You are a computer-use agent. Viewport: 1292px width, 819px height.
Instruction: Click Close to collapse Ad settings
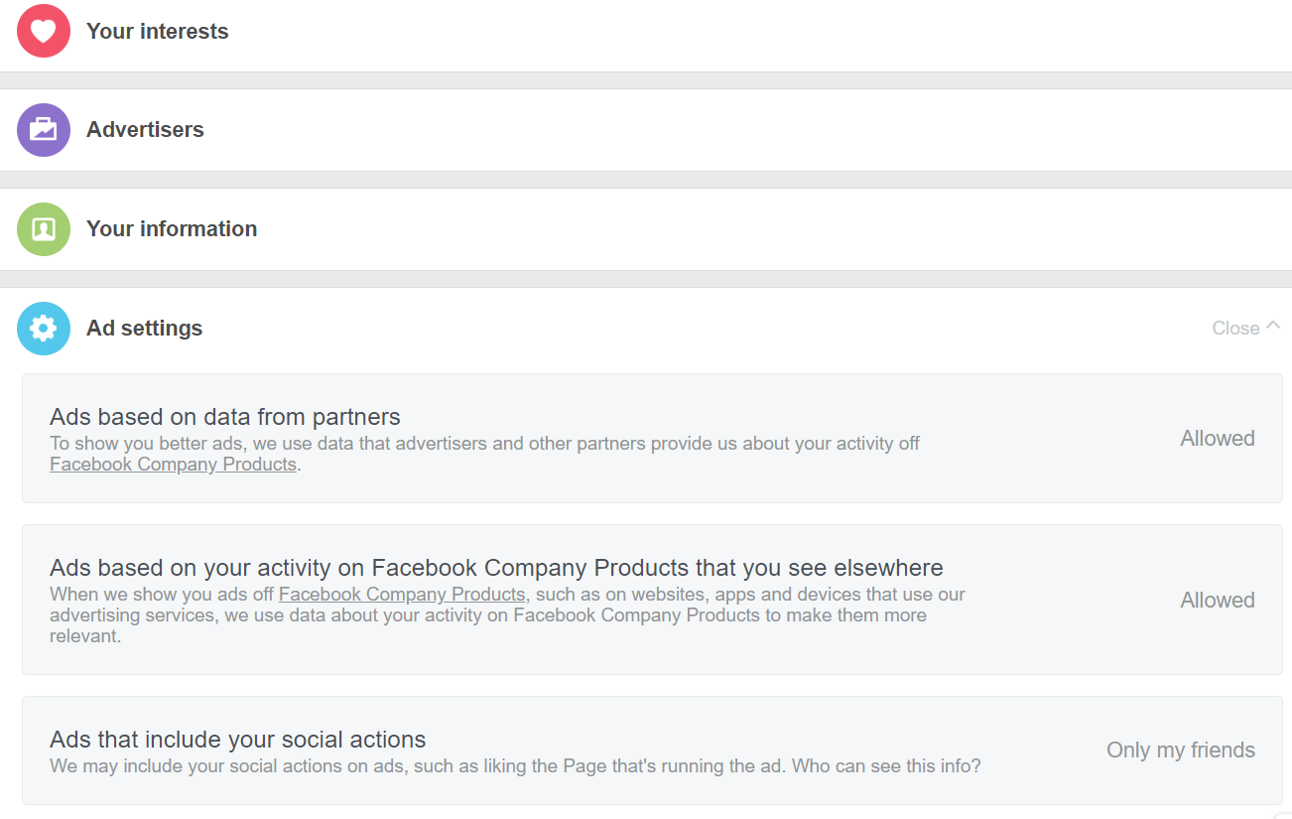pyautogui.click(x=1235, y=329)
